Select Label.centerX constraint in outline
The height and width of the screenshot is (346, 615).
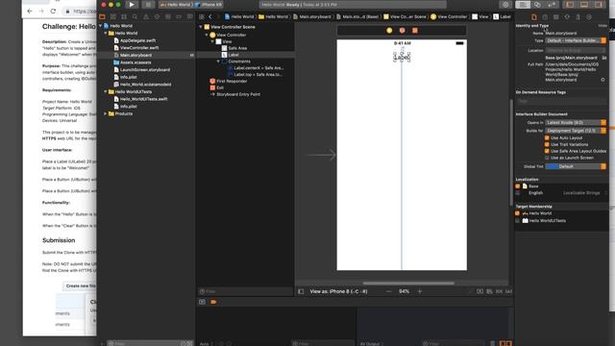258,68
